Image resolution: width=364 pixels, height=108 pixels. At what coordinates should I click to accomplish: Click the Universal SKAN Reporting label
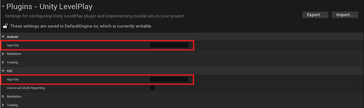coord(26,88)
